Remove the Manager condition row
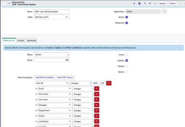This screenshot has height=127, width=185. click(x=97, y=105)
